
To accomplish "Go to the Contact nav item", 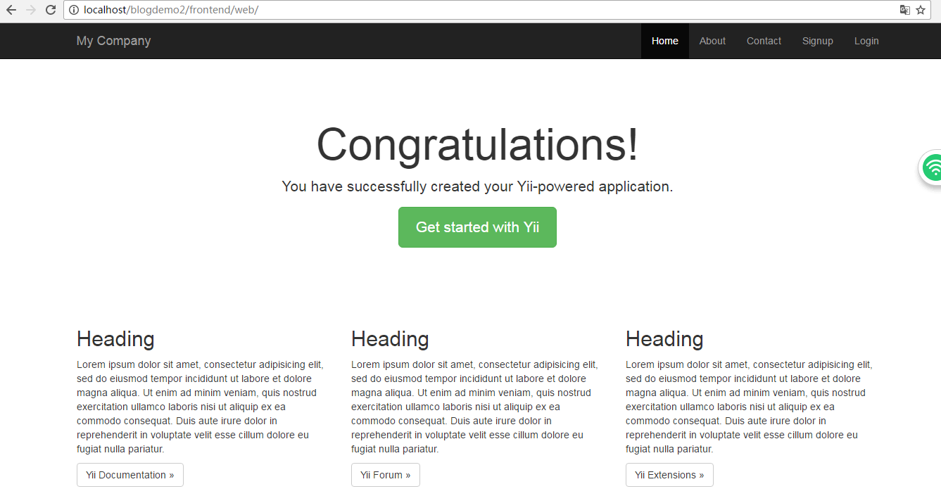I will (764, 41).
